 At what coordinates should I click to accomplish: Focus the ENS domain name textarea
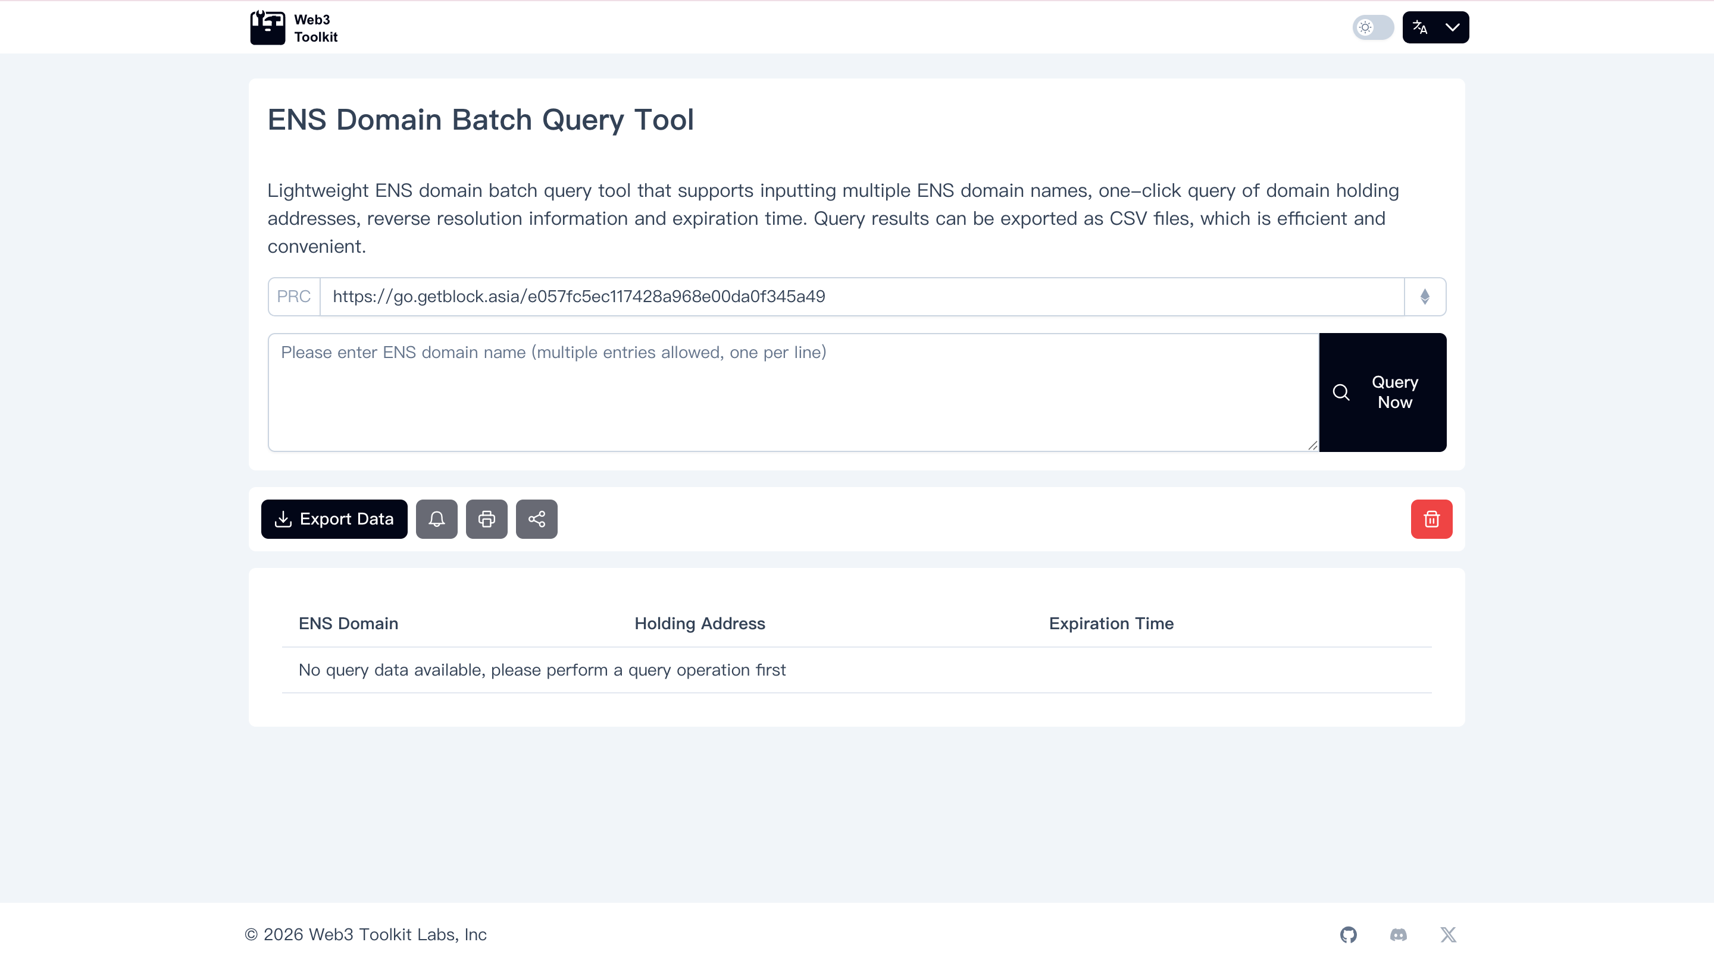793,393
